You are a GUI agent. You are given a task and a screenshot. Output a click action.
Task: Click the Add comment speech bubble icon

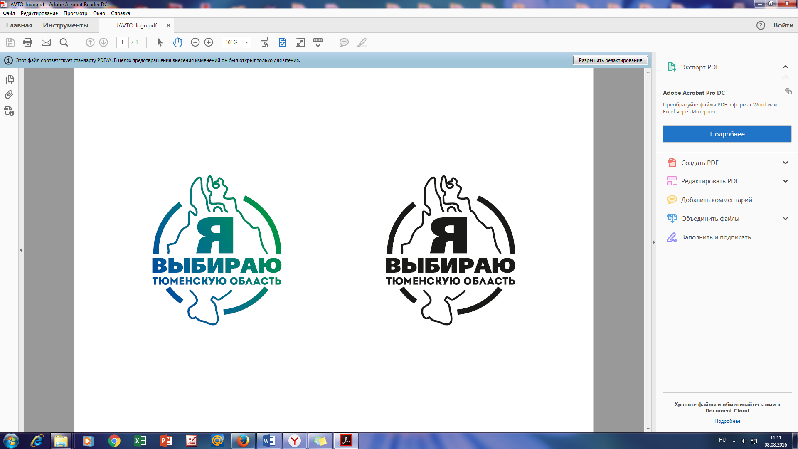click(344, 42)
